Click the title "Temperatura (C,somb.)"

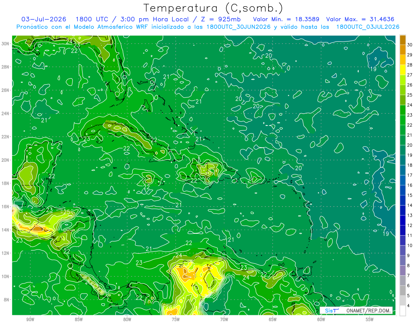(213, 8)
